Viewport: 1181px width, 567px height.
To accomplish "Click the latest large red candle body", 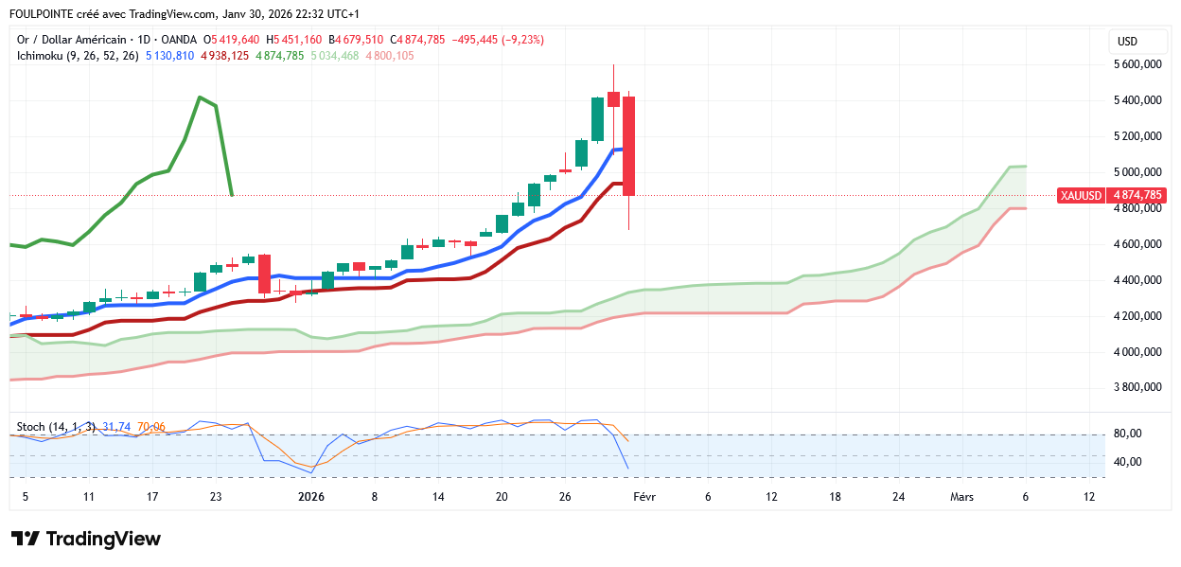I will (628, 145).
